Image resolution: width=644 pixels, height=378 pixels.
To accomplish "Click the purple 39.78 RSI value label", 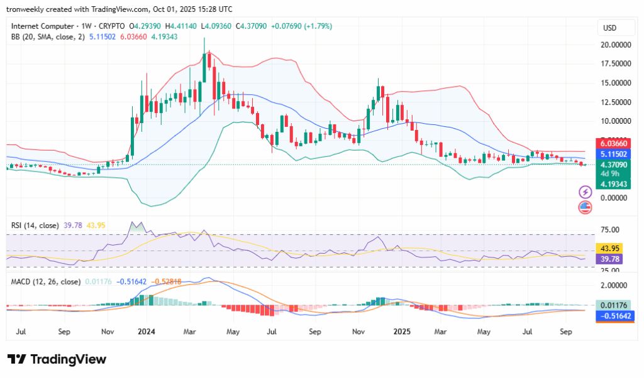I will point(609,259).
